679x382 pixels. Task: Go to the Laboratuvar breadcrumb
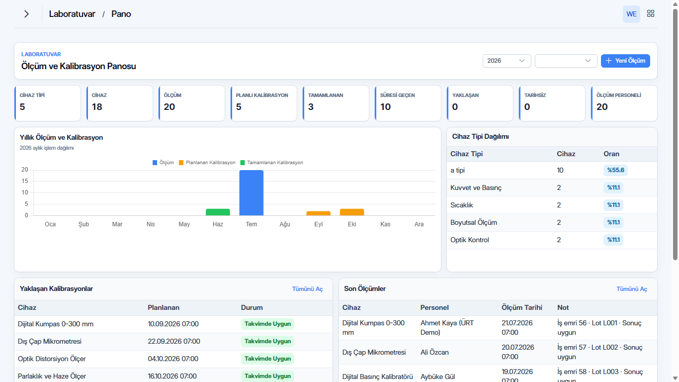pos(72,14)
